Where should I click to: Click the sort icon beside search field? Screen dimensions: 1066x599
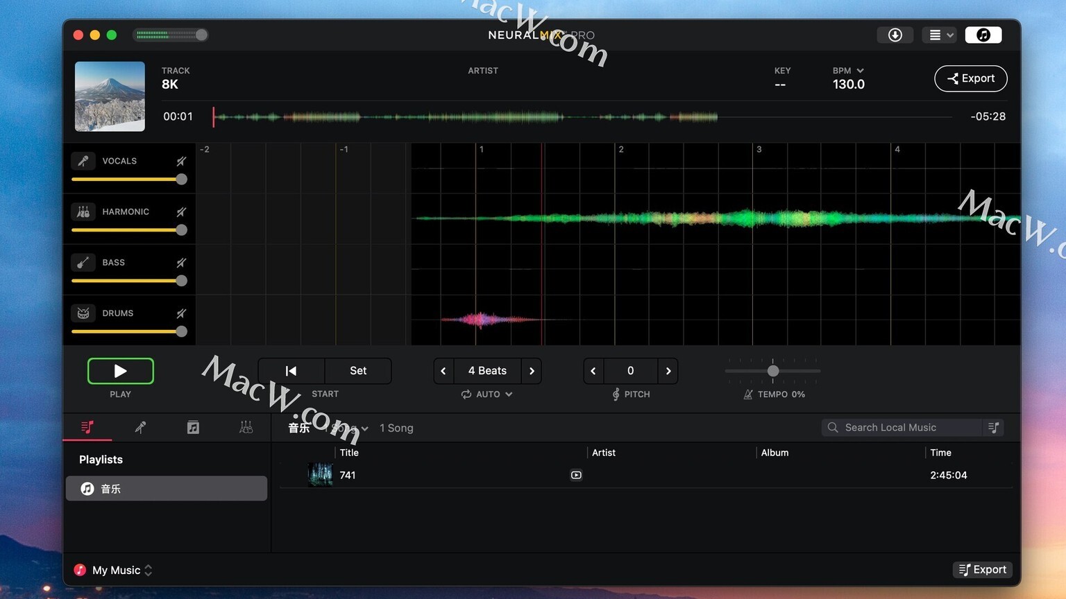994,428
